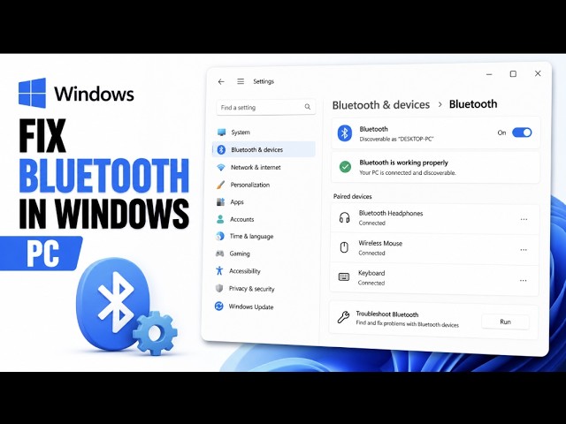Click the Accounts person icon
Image resolution: width=566 pixels, height=424 pixels.
tap(220, 219)
